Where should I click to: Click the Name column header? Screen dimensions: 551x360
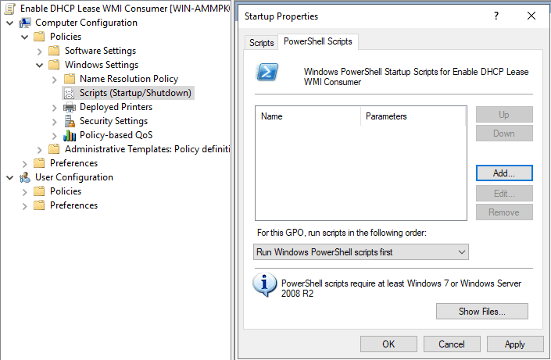coord(308,116)
